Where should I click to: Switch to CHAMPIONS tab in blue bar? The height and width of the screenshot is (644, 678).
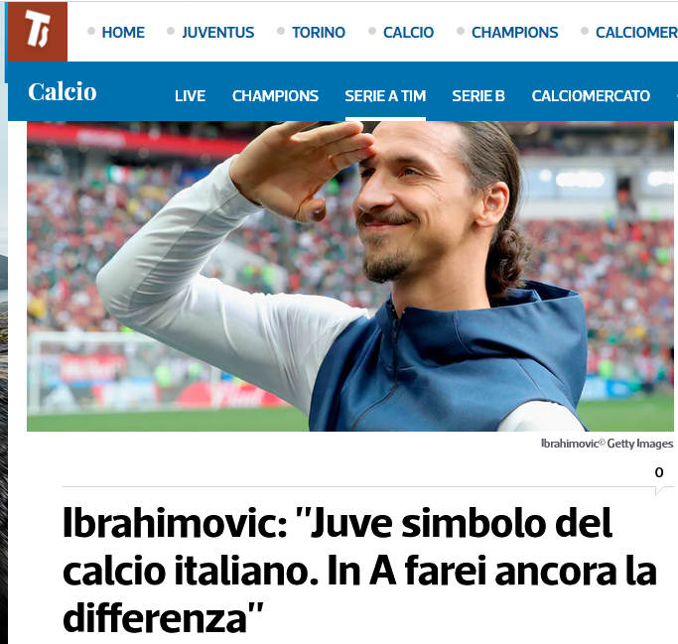275,96
